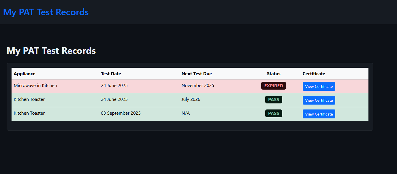Click the Test Date column header
This screenshot has height=174, width=397.
[111, 73]
